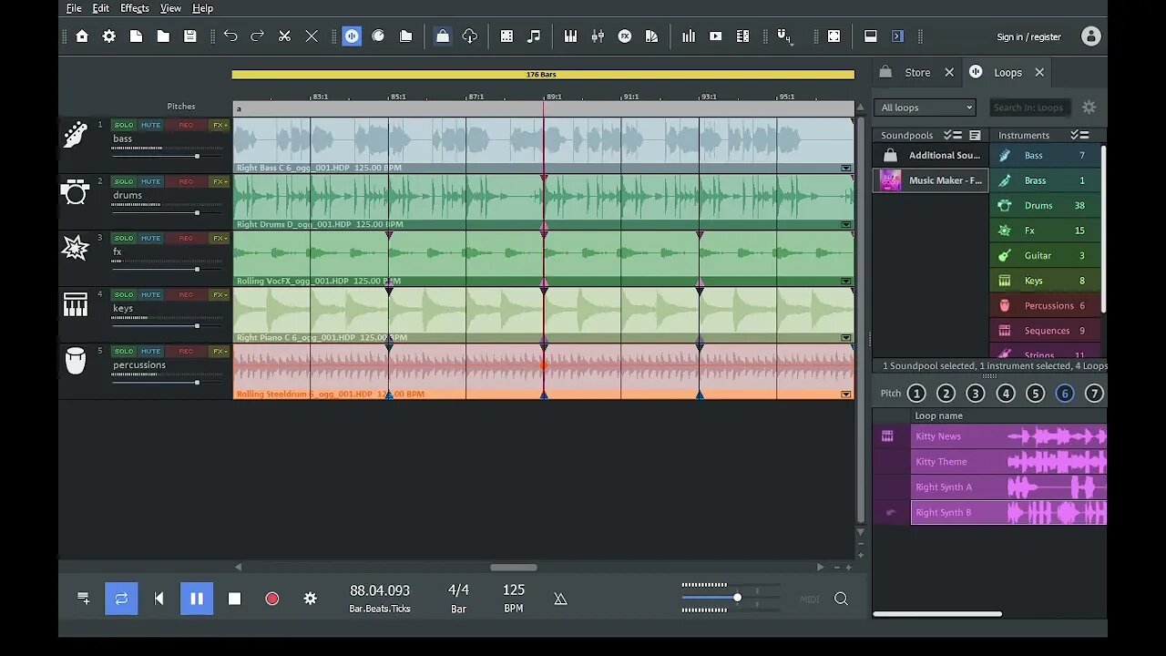Open the Effects menu
Screen dimensions: 1166x656
coord(135,8)
